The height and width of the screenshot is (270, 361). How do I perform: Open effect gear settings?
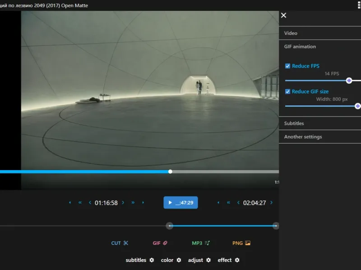237,260
